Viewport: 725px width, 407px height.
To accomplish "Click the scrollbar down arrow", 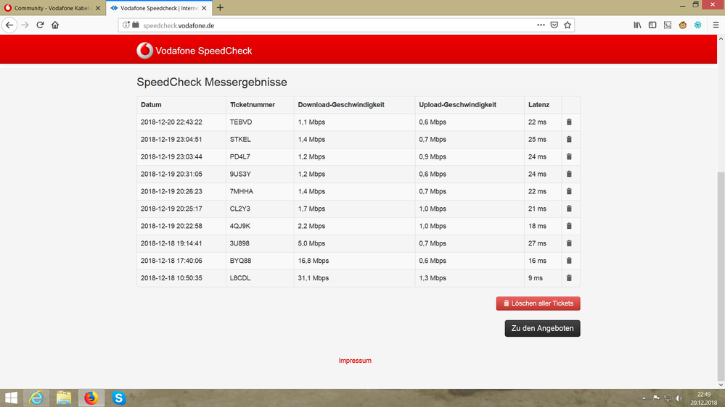I will 721,385.
